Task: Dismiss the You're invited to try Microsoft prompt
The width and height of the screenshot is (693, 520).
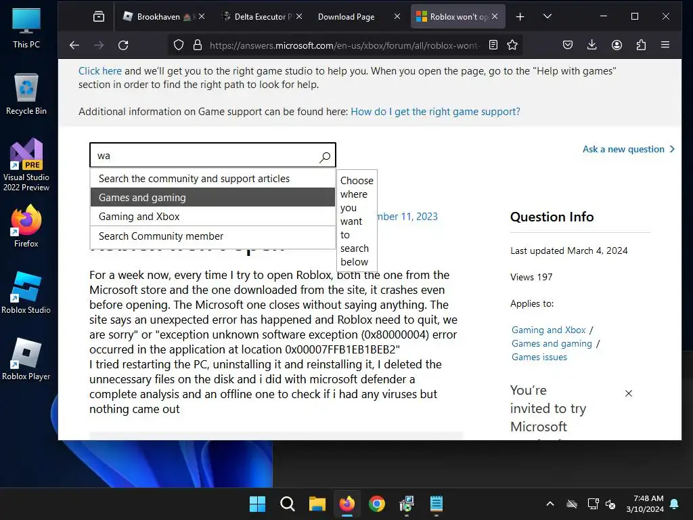Action: (629, 393)
